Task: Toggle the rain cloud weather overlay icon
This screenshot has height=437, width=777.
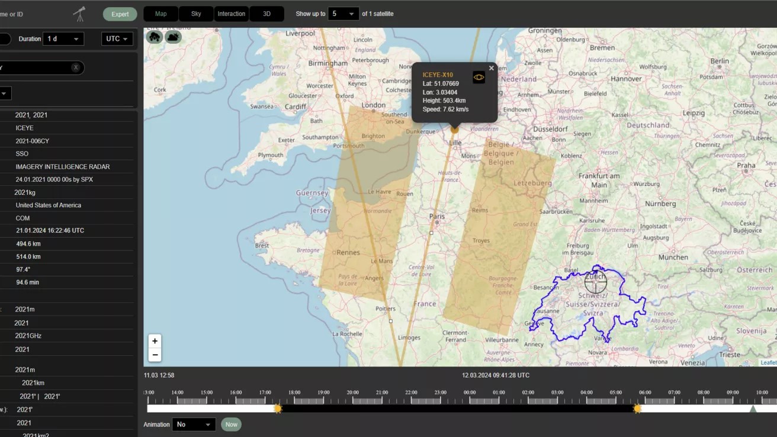Action: click(155, 37)
